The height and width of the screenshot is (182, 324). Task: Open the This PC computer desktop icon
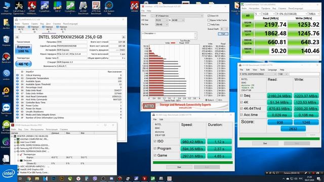6,8
